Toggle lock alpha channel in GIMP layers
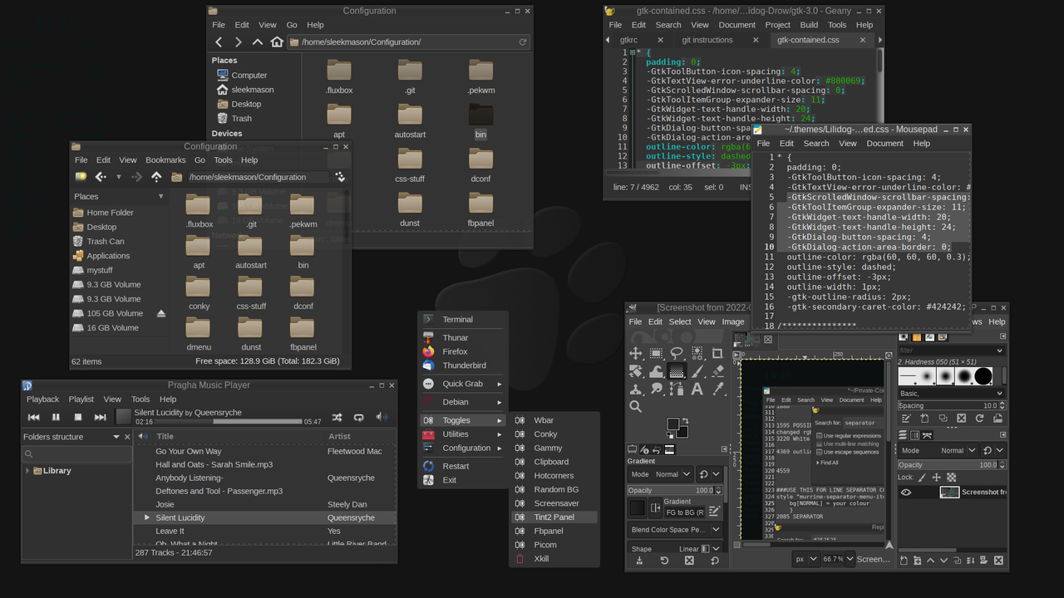 (x=951, y=478)
